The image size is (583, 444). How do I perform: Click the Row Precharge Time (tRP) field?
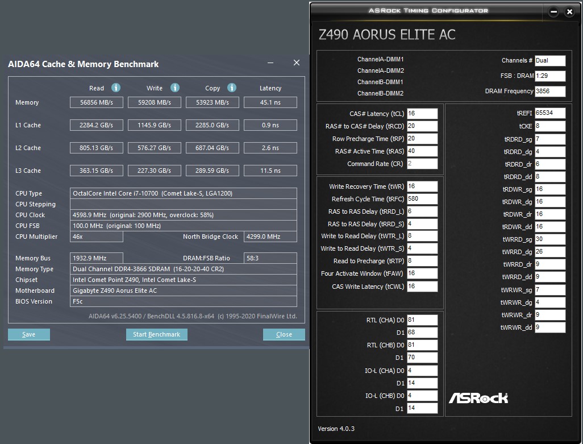422,138
